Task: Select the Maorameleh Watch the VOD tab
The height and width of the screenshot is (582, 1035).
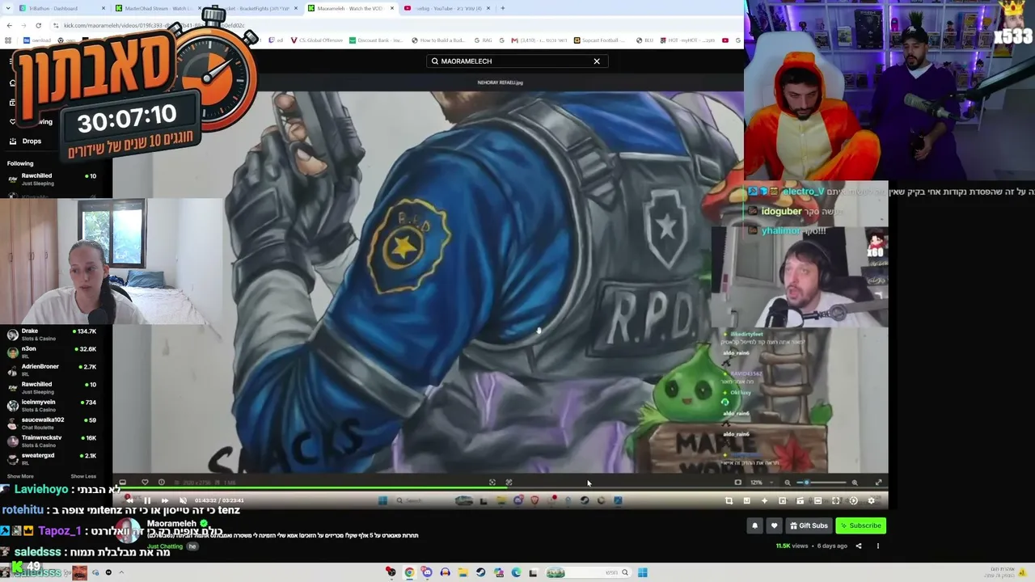Action: point(351,8)
